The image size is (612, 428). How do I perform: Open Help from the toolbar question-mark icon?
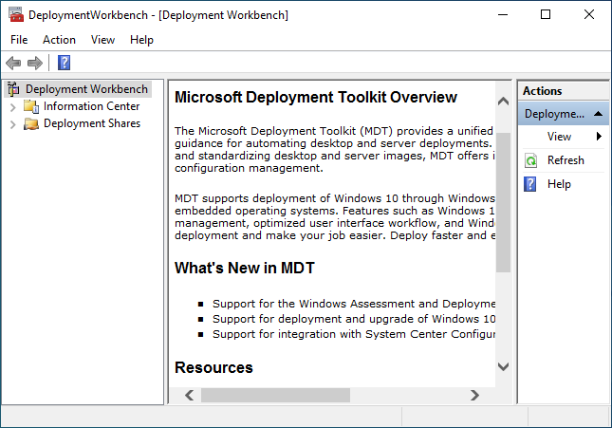click(64, 63)
